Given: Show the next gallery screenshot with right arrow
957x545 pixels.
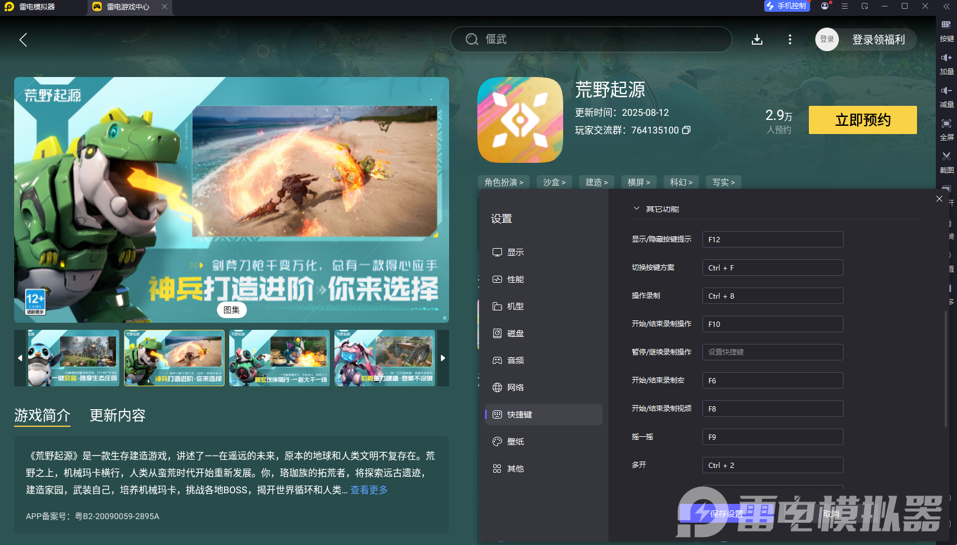Looking at the screenshot, I should pyautogui.click(x=443, y=357).
